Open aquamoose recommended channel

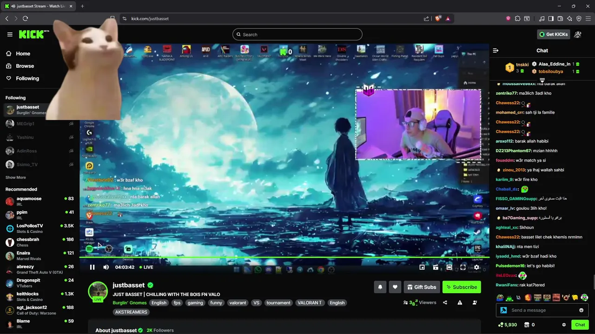click(40, 201)
